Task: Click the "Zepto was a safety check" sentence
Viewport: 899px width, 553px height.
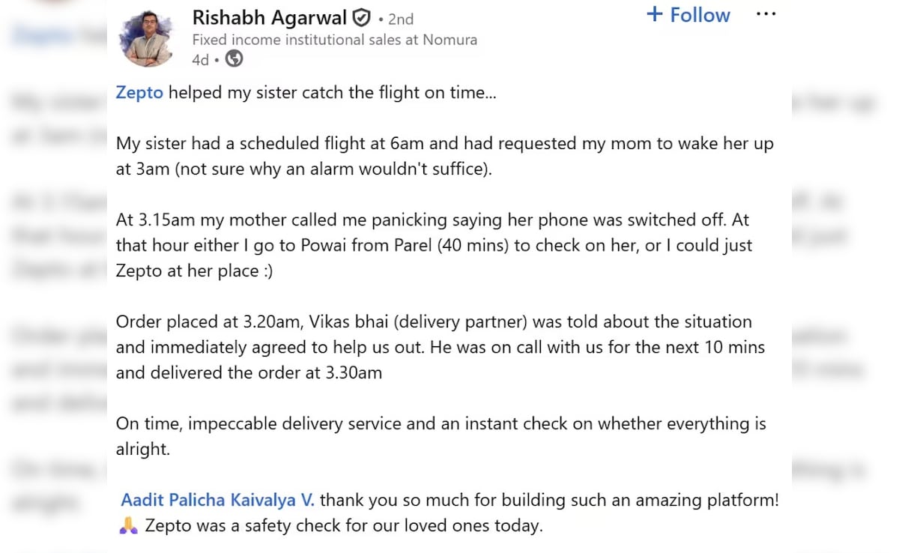Action: click(x=342, y=526)
